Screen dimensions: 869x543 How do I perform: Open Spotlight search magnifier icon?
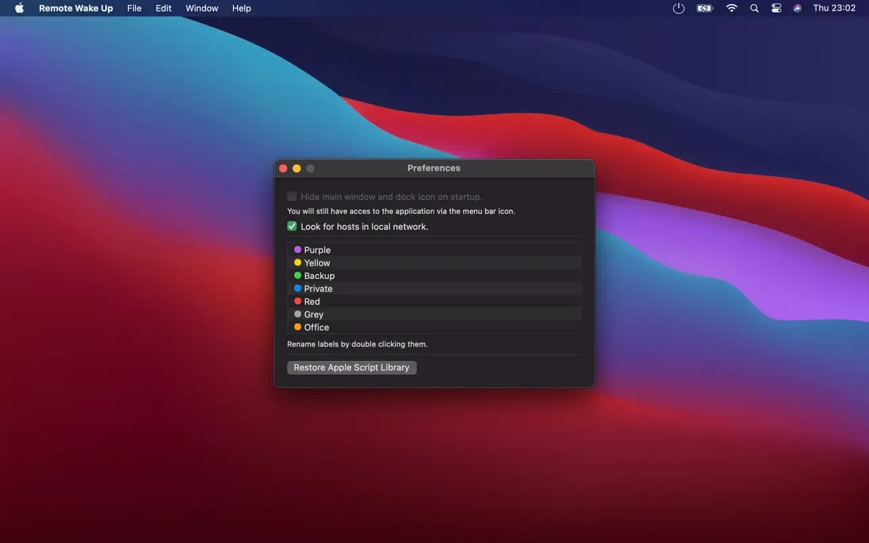(754, 8)
